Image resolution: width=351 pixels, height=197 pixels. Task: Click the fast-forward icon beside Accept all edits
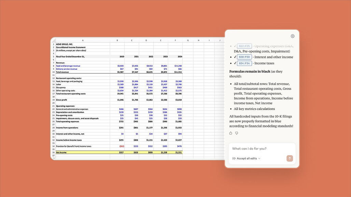pos(234,158)
